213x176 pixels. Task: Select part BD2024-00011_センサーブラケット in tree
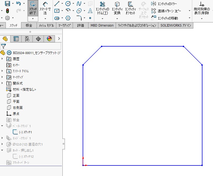[37, 53]
